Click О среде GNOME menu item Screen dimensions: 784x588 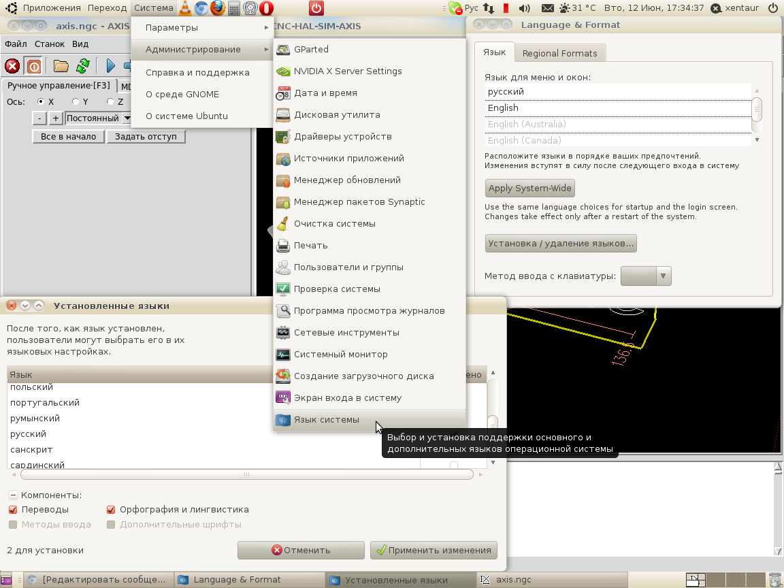click(202, 94)
